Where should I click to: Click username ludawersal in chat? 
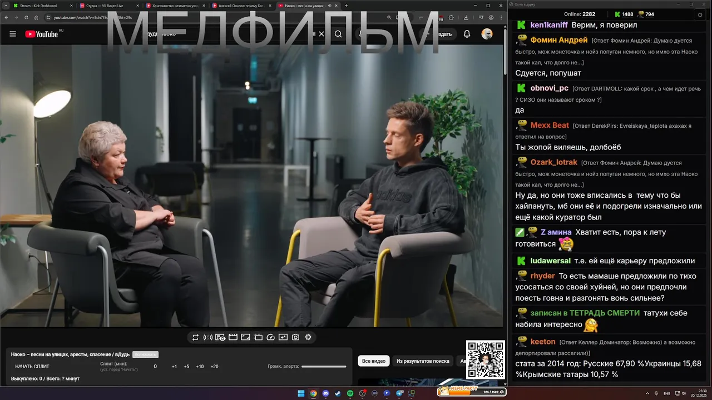coord(550,261)
